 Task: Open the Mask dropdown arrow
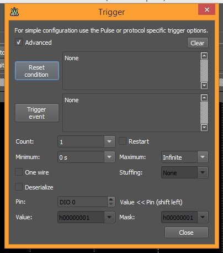203,217
